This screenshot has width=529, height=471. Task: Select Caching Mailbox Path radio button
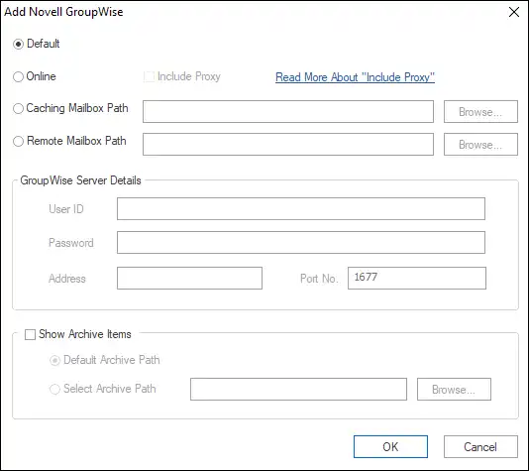[18, 109]
